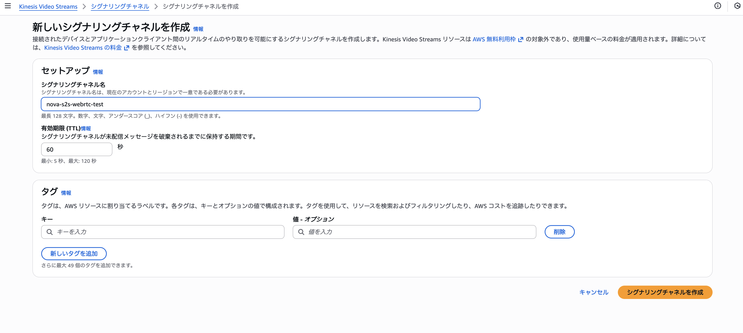Click the TTL seconds field showing 60
This screenshot has width=743, height=333.
[x=76, y=149]
